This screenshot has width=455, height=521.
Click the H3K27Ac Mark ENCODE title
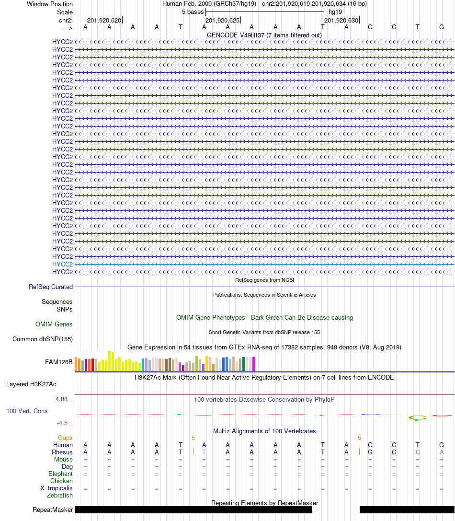pyautogui.click(x=264, y=378)
